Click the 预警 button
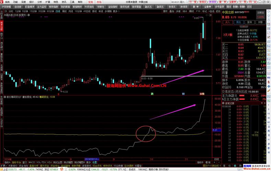 pos(260,22)
